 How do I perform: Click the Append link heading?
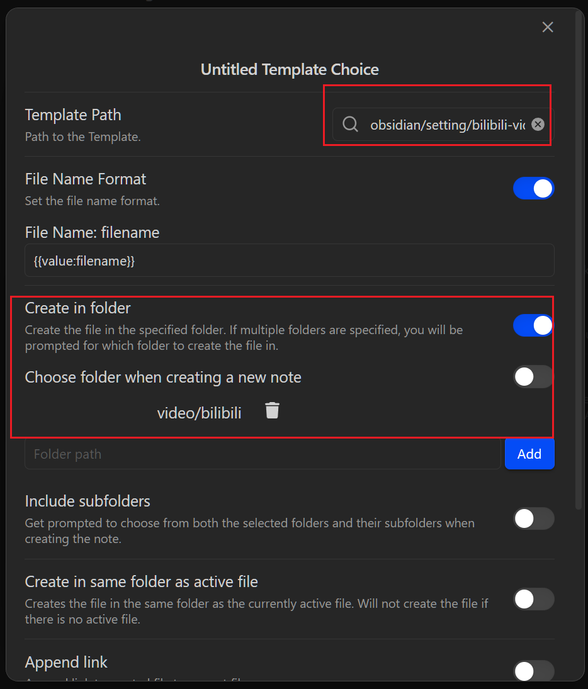pyautogui.click(x=66, y=663)
